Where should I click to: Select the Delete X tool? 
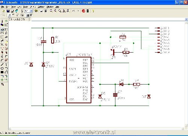point(2,45)
